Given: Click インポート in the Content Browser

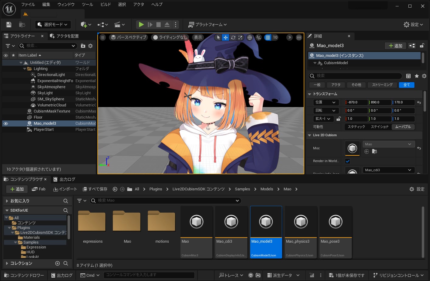Looking at the screenshot, I should [65, 189].
